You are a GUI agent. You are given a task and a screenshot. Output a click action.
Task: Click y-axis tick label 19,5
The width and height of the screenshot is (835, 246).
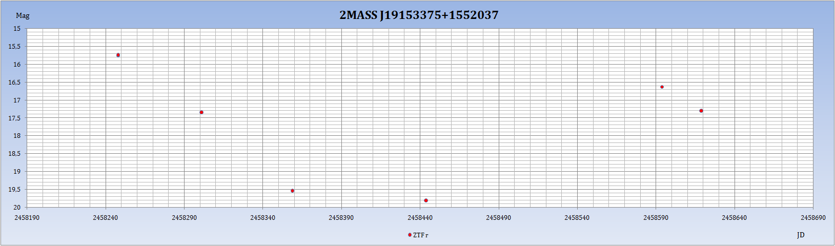click(14, 190)
